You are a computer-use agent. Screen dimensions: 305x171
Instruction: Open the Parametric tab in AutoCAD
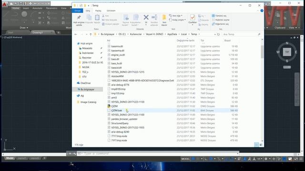click(51, 9)
